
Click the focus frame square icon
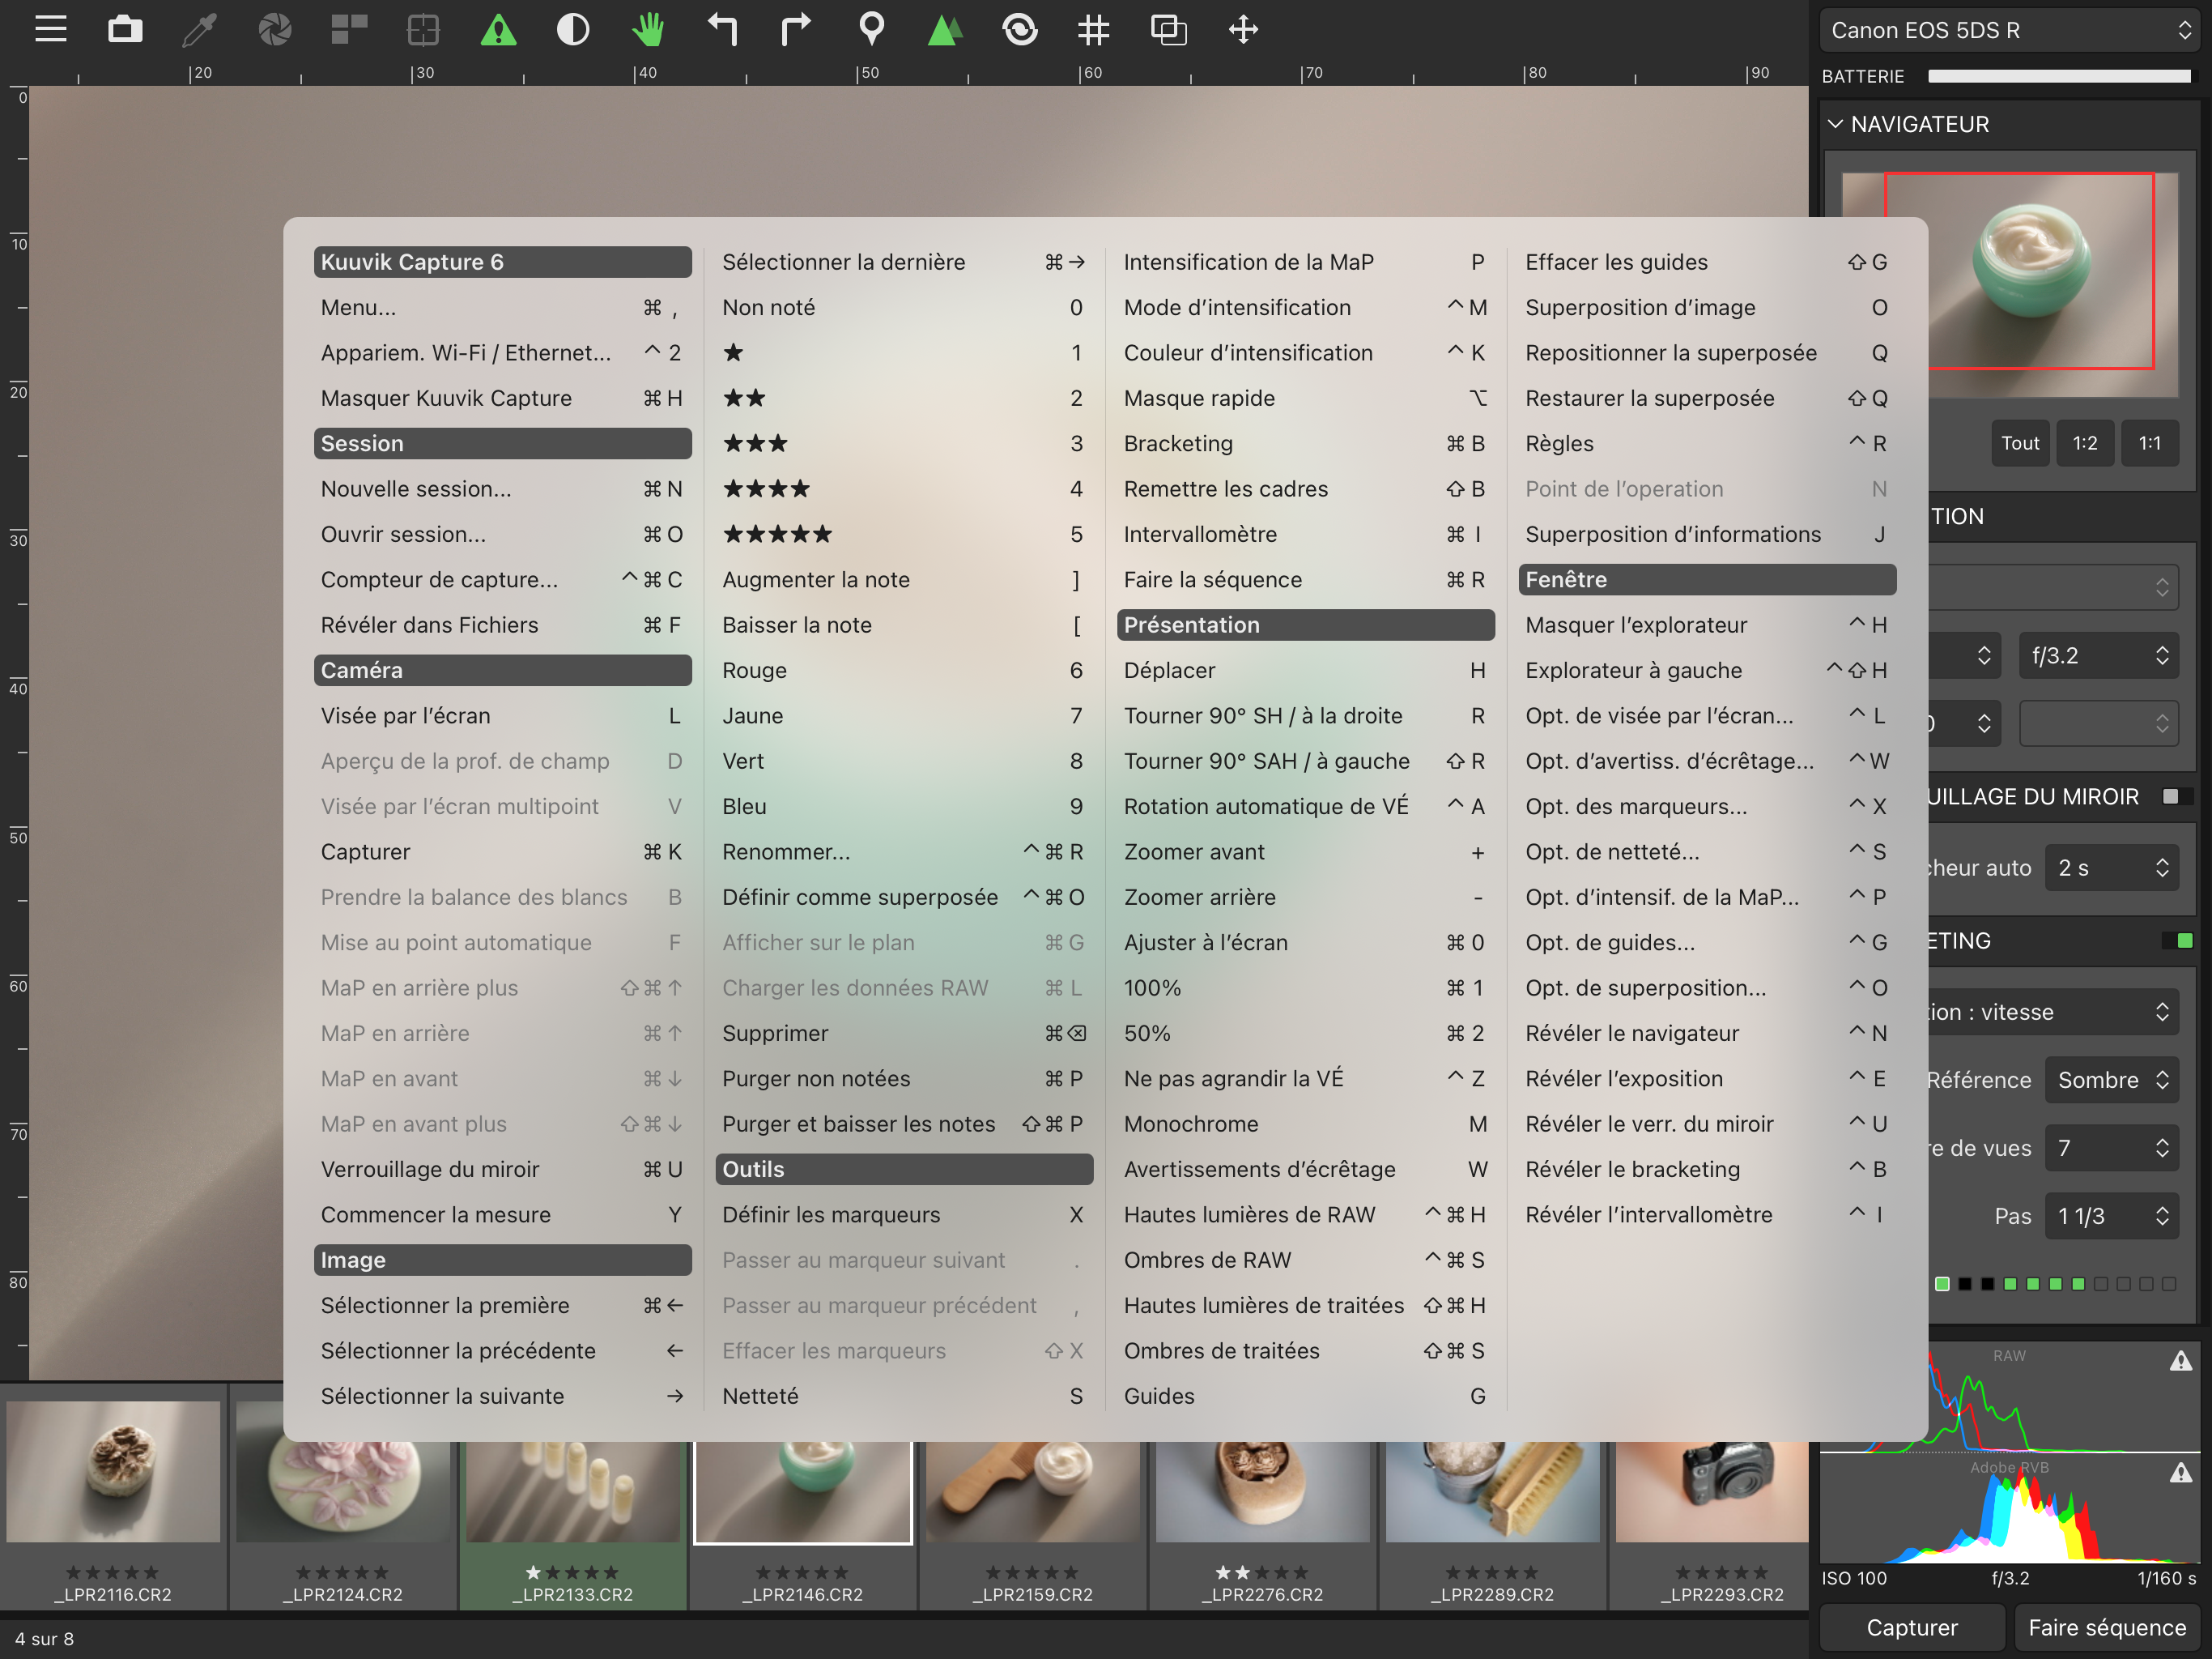(424, 29)
